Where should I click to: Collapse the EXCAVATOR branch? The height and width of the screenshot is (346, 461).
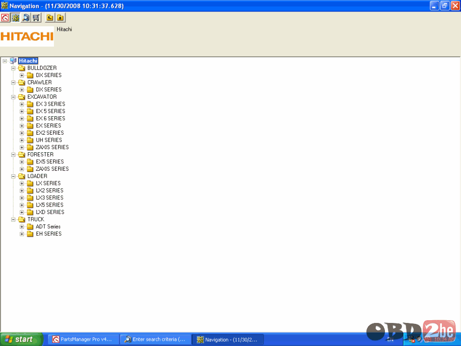tap(13, 97)
